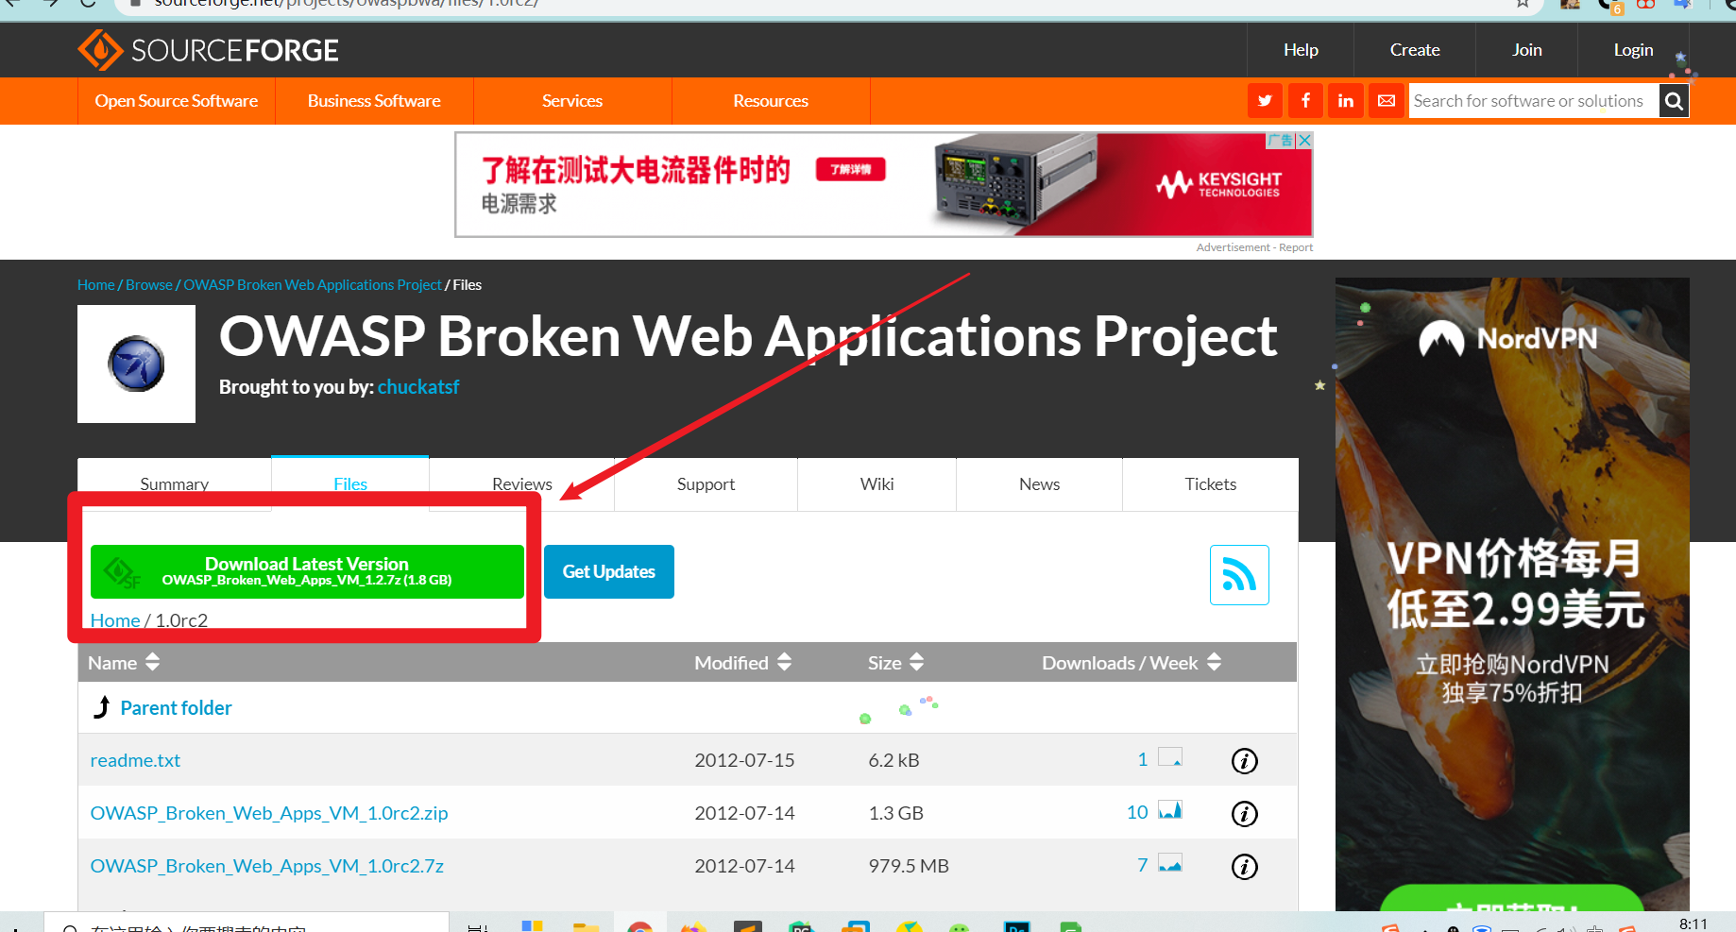1736x932 pixels.
Task: Open the Services menu
Action: 572,101
